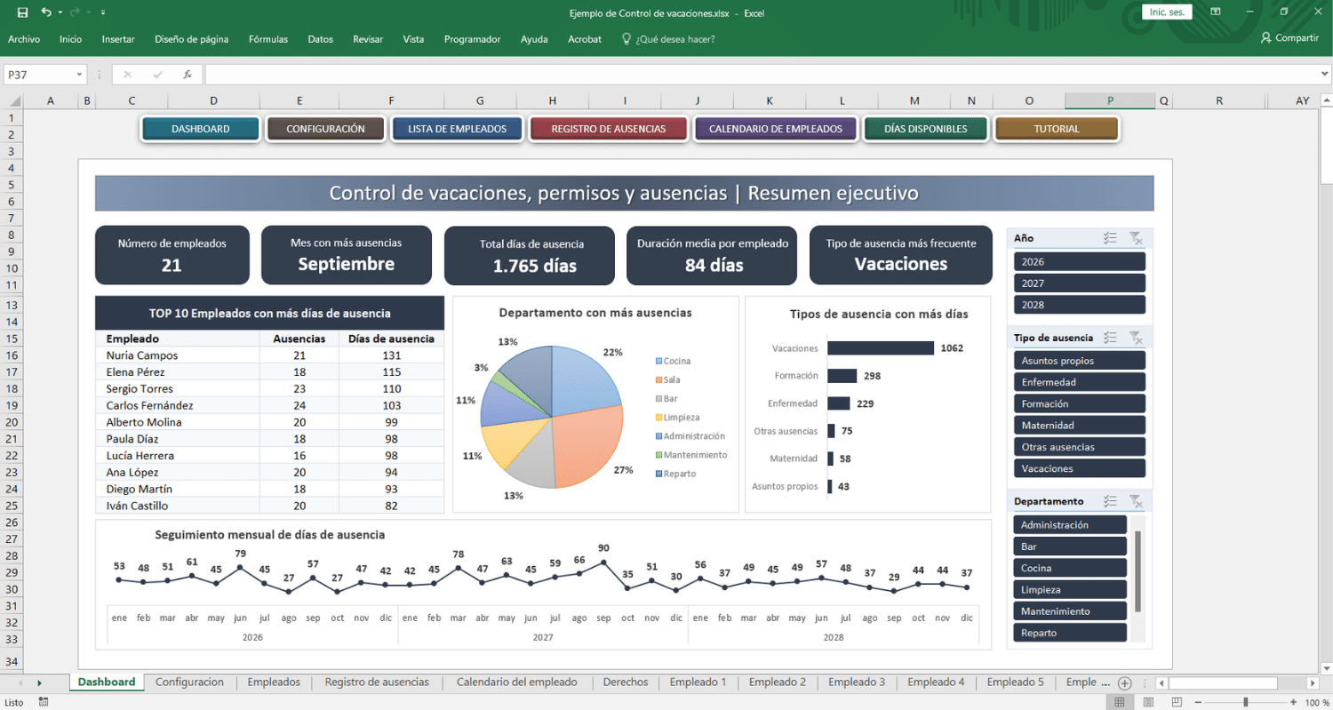
Task: Undo the last action
Action: (44, 12)
